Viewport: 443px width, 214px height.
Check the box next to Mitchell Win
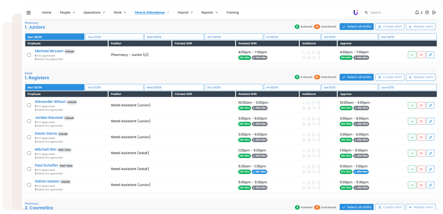click(29, 153)
